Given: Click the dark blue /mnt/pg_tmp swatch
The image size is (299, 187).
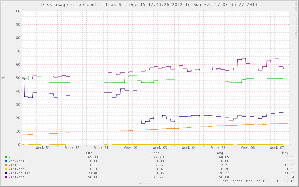Looking at the screenshot, I should point(6,173).
